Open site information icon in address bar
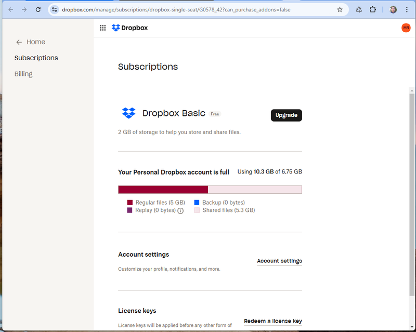The image size is (416, 332). click(55, 9)
